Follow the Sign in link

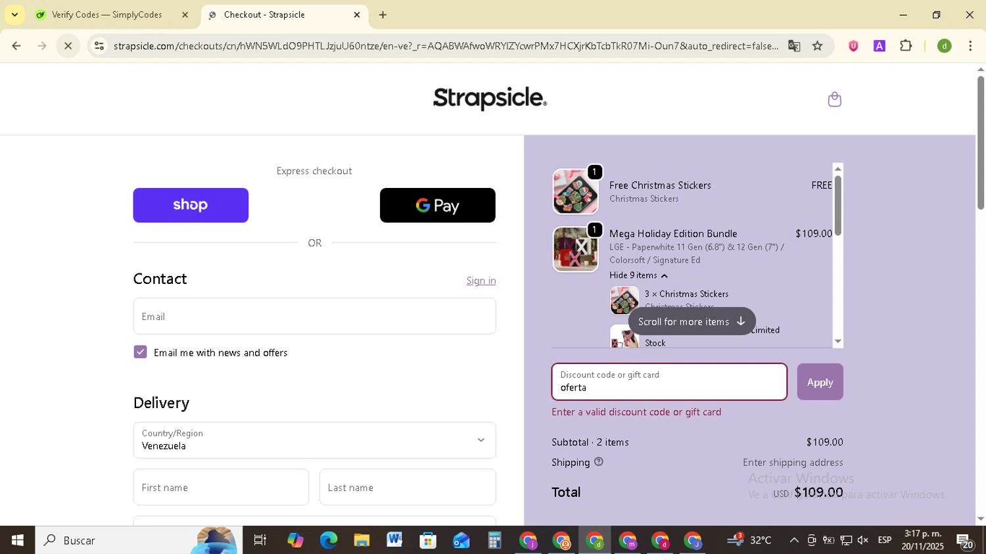point(481,281)
